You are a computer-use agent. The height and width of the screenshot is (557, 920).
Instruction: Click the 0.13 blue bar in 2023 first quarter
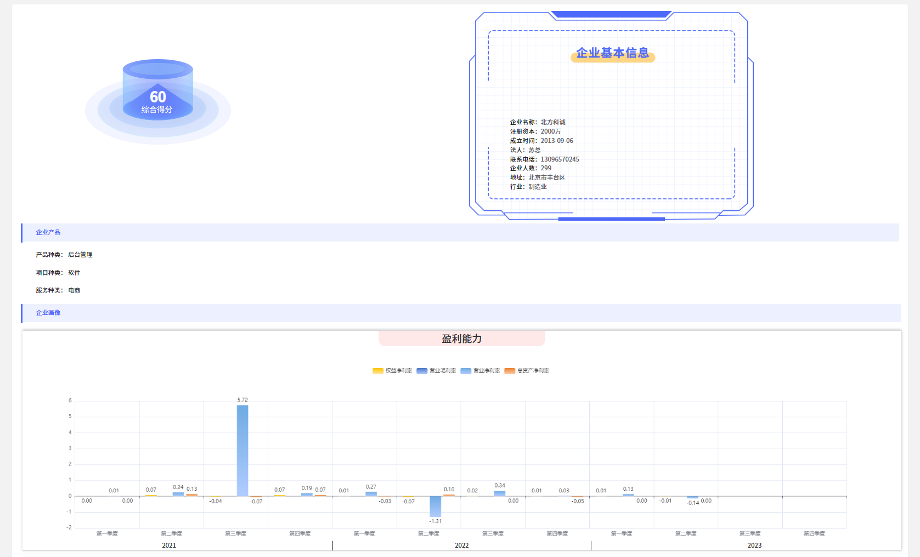click(x=628, y=495)
